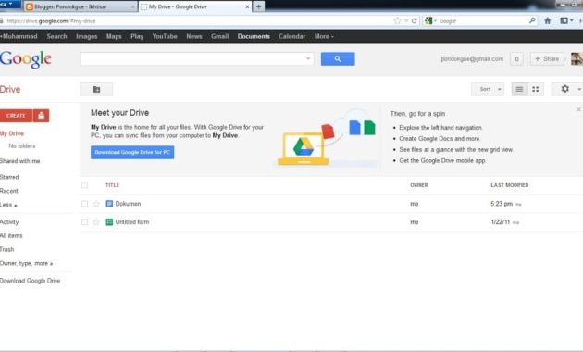The image size is (583, 352).
Task: Click the new folder icon button
Action: (96, 89)
